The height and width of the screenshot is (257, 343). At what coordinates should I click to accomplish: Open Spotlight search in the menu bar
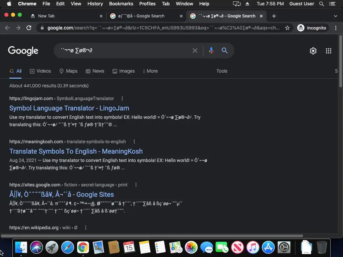pos(321,4)
